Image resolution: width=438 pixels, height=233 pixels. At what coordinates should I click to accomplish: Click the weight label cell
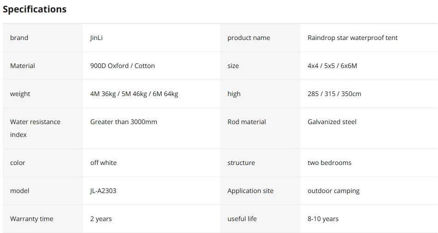point(20,94)
